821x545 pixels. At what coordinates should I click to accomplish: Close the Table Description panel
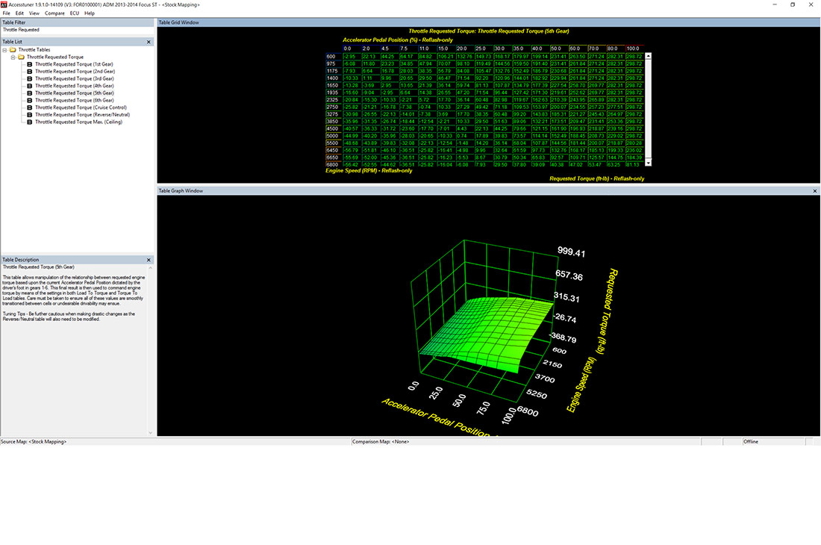[149, 260]
